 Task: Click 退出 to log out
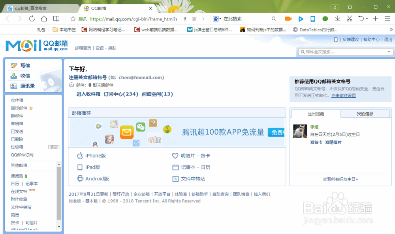pyautogui.click(x=388, y=40)
